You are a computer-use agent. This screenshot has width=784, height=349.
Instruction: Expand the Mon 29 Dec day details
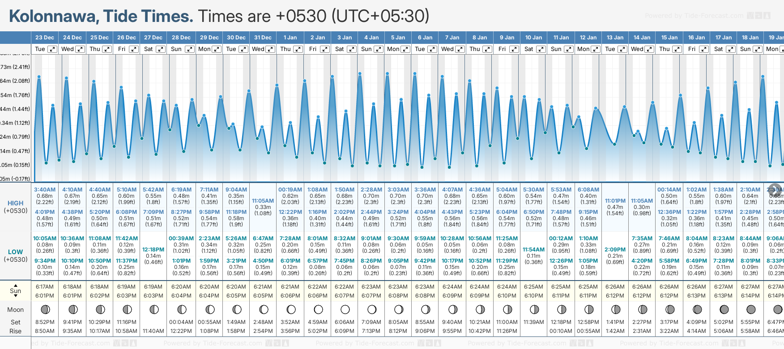point(217,49)
